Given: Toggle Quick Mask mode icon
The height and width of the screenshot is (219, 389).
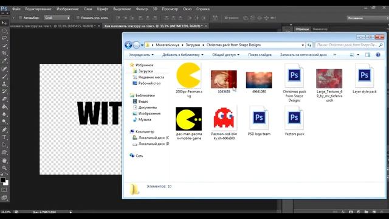Looking at the screenshot, I should tap(4, 190).
